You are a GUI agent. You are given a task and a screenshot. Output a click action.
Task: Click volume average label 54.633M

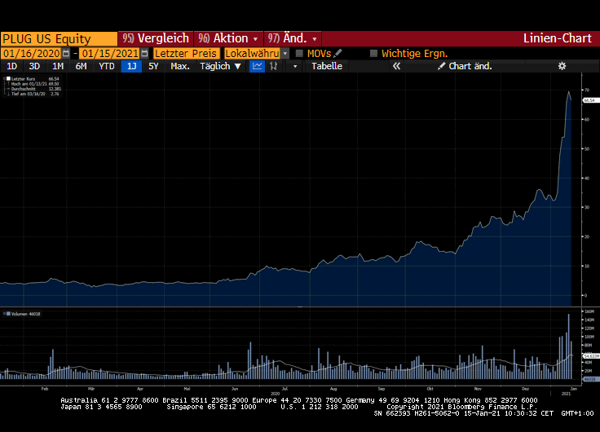click(x=591, y=356)
